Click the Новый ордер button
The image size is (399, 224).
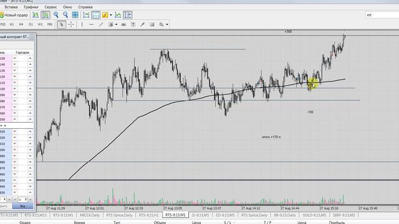14,15
